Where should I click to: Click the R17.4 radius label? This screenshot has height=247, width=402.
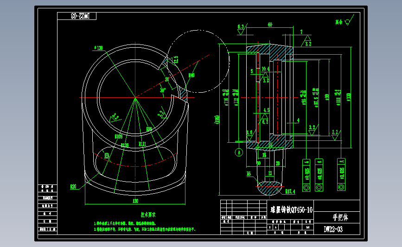[290, 191]
